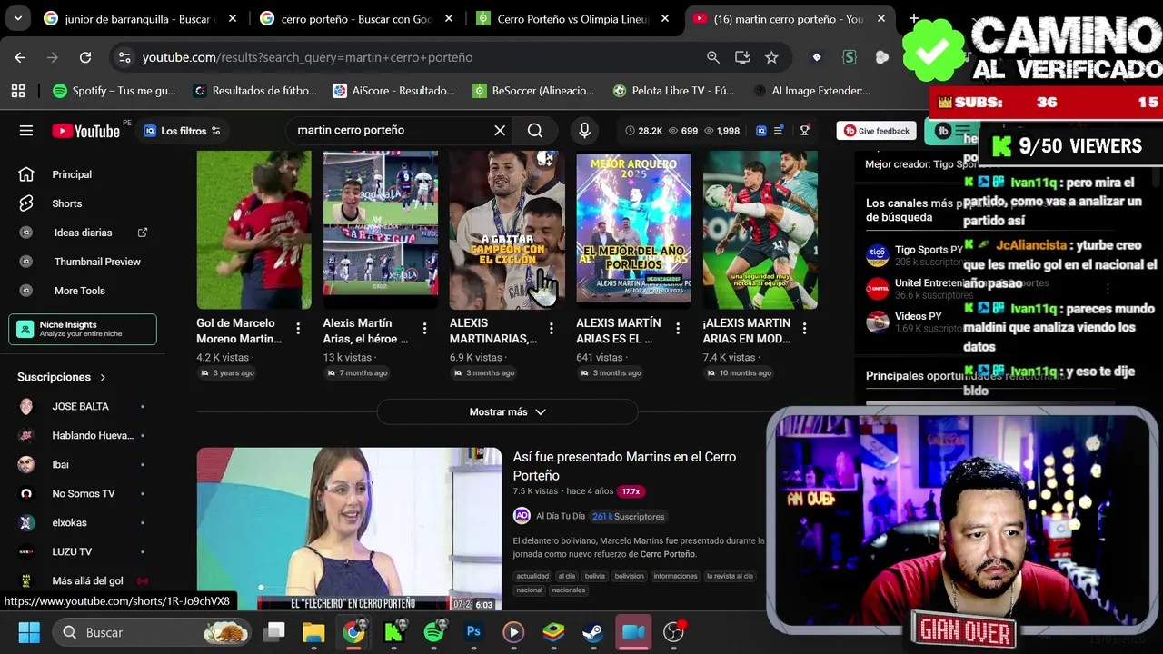Open Principal in the sidebar
Screen dimensions: 1163x654
click(72, 174)
